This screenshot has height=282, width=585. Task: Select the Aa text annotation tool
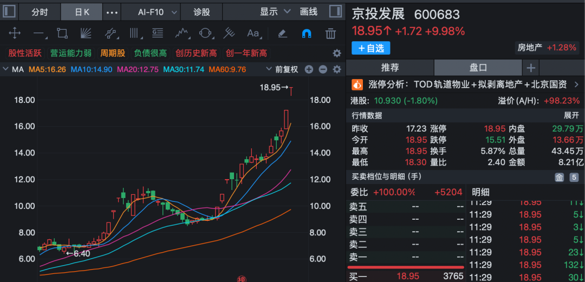click(253, 34)
